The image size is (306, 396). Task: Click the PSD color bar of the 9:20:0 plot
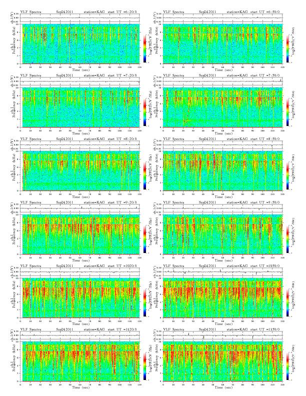[x=144, y=239]
